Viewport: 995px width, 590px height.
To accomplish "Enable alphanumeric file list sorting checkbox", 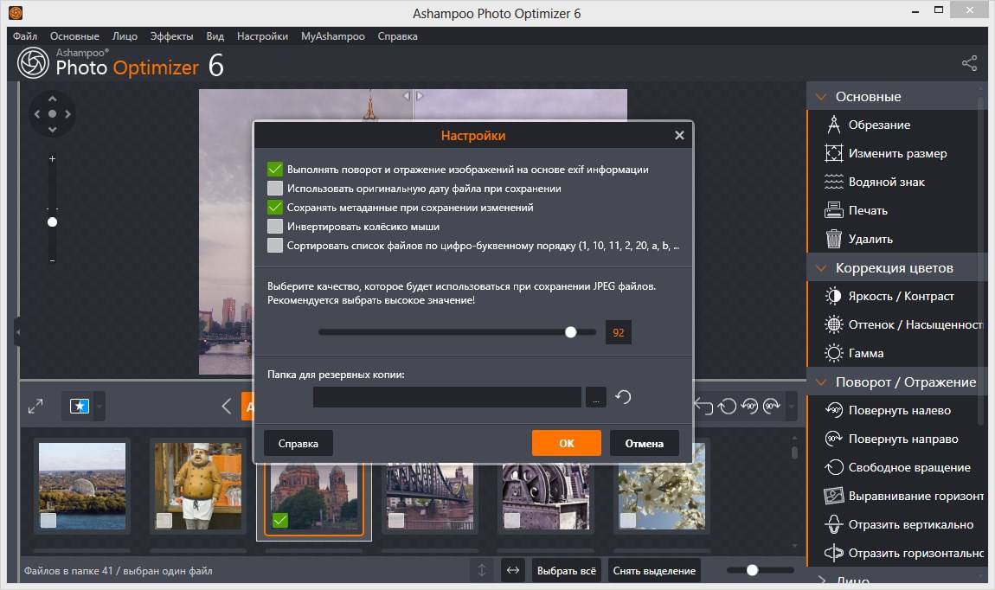I will tap(275, 246).
